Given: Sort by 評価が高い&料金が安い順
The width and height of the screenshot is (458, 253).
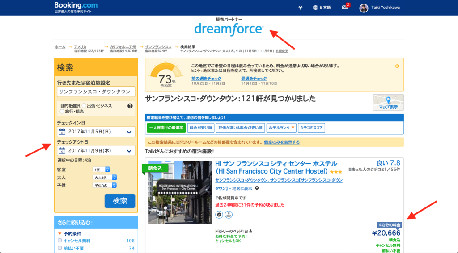Looking at the screenshot, I should click(240, 128).
